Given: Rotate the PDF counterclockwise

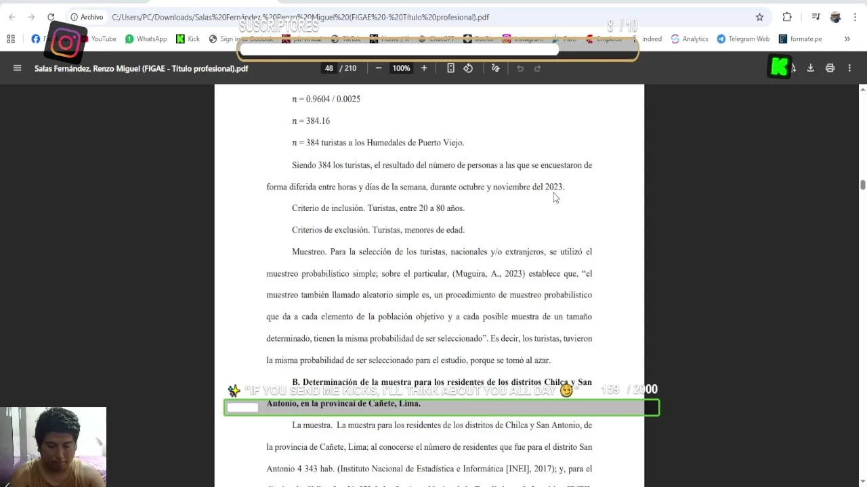Looking at the screenshot, I should [x=468, y=68].
